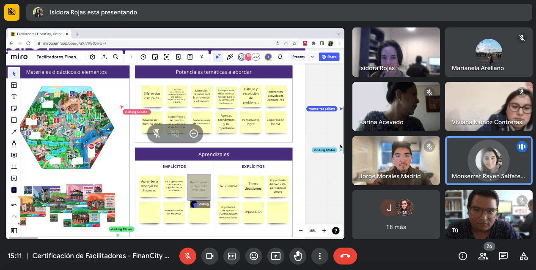Open the Miro frames panel icon
The height and width of the screenshot is (270, 536).
pos(14,231)
